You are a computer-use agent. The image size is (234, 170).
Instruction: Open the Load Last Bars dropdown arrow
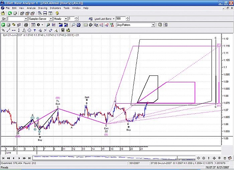point(113,19)
